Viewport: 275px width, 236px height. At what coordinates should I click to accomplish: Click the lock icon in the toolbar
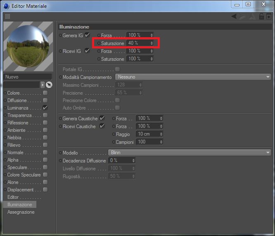tap(261, 17)
